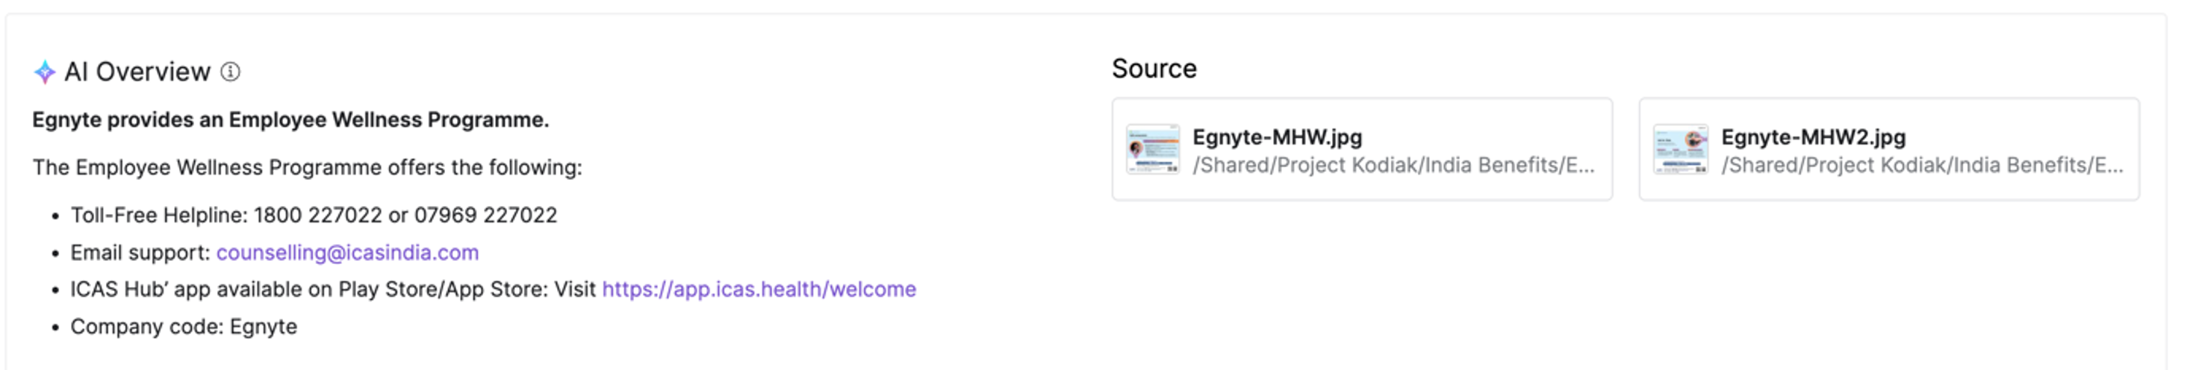The height and width of the screenshot is (370, 2190).
Task: Click the Egnyte-MHW2.jpg thumbnail image
Action: pos(1679,149)
